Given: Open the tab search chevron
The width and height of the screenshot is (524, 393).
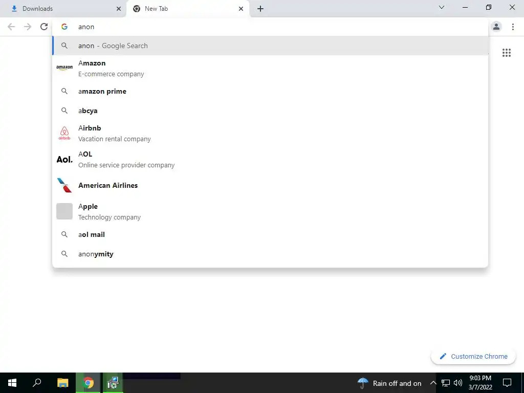Looking at the screenshot, I should tap(442, 7).
